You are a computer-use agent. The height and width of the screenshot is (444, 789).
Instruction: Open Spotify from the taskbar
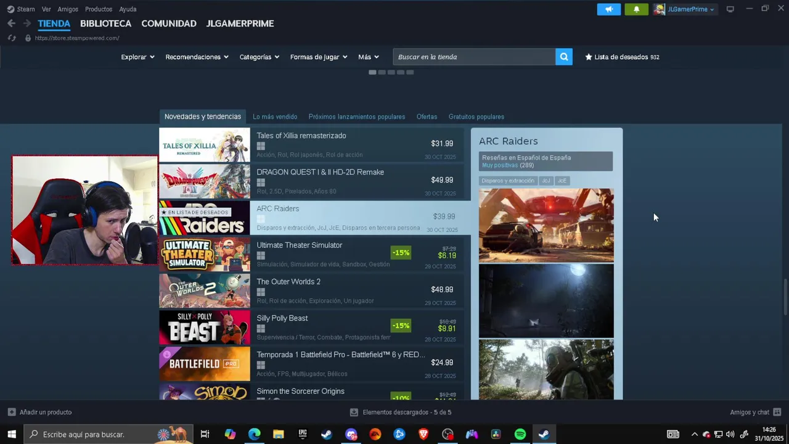coord(520,434)
